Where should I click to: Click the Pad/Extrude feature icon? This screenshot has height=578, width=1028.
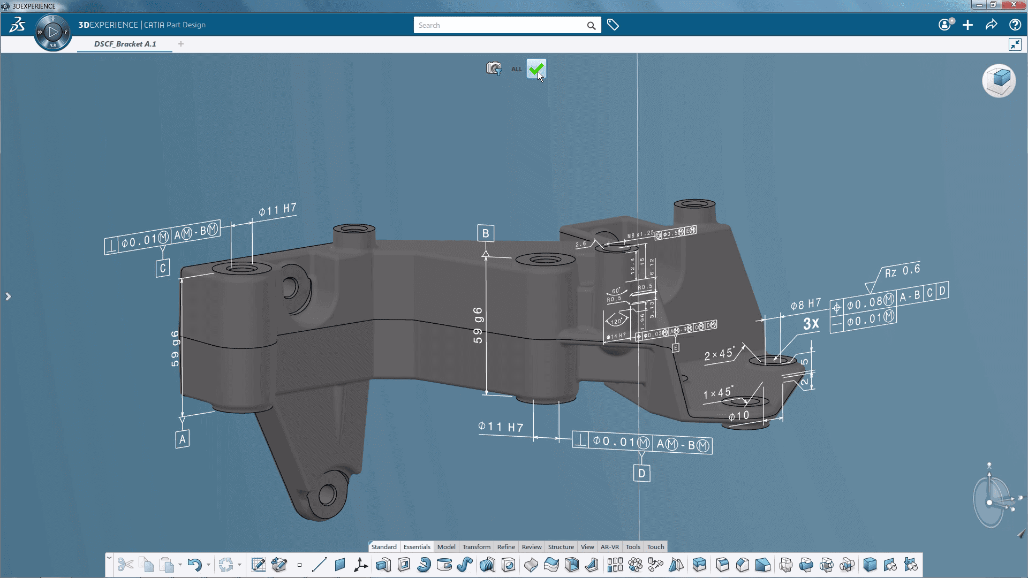click(x=383, y=564)
